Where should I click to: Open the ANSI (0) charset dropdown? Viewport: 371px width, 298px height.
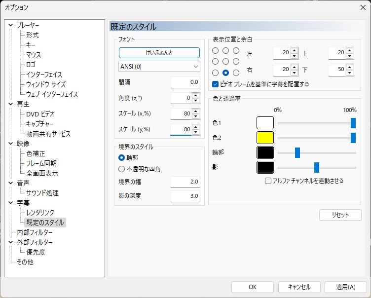(159, 67)
